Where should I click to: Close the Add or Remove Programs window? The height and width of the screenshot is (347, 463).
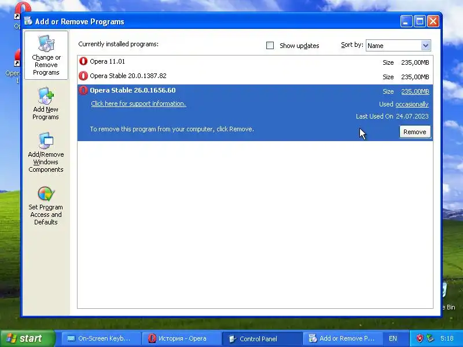pyautogui.click(x=433, y=21)
